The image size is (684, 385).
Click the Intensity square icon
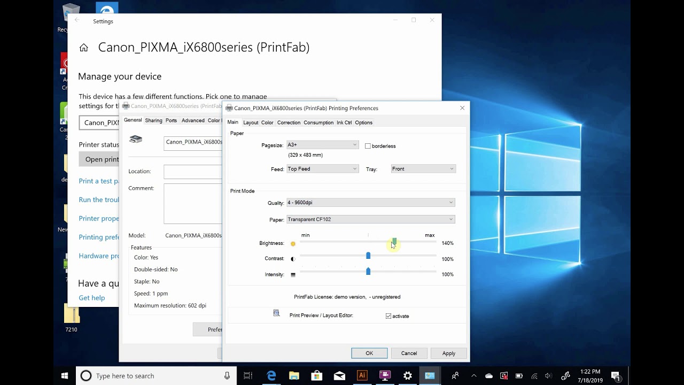click(x=293, y=275)
